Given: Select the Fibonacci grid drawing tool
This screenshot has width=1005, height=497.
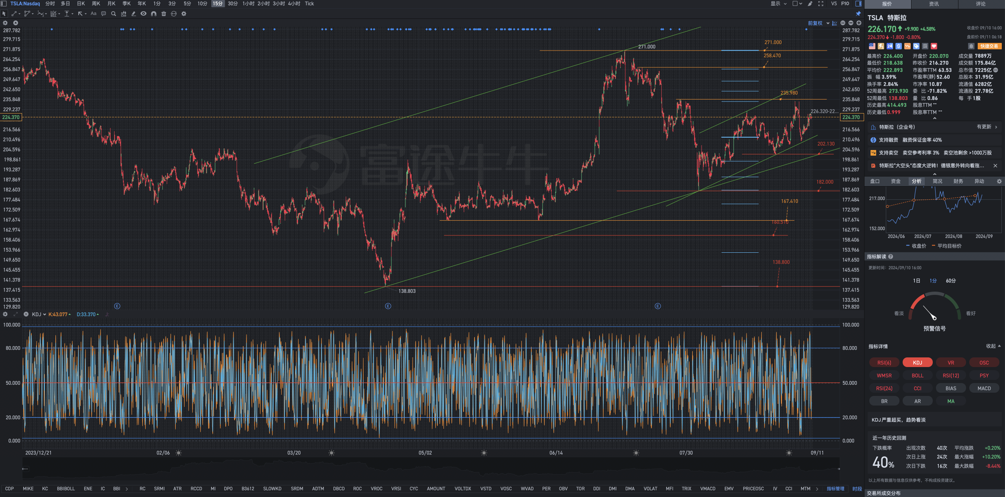Looking at the screenshot, I should pyautogui.click(x=53, y=14).
